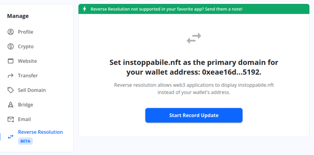314x155 pixels.
Task: Click the Website browser window icon
Action: point(11,61)
